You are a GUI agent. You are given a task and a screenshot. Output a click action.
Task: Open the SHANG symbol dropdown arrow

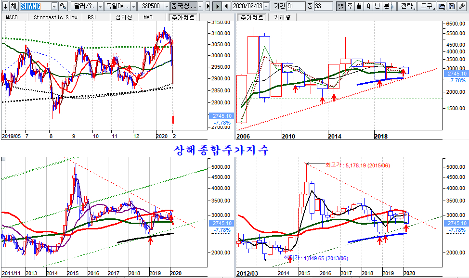(x=54, y=6)
